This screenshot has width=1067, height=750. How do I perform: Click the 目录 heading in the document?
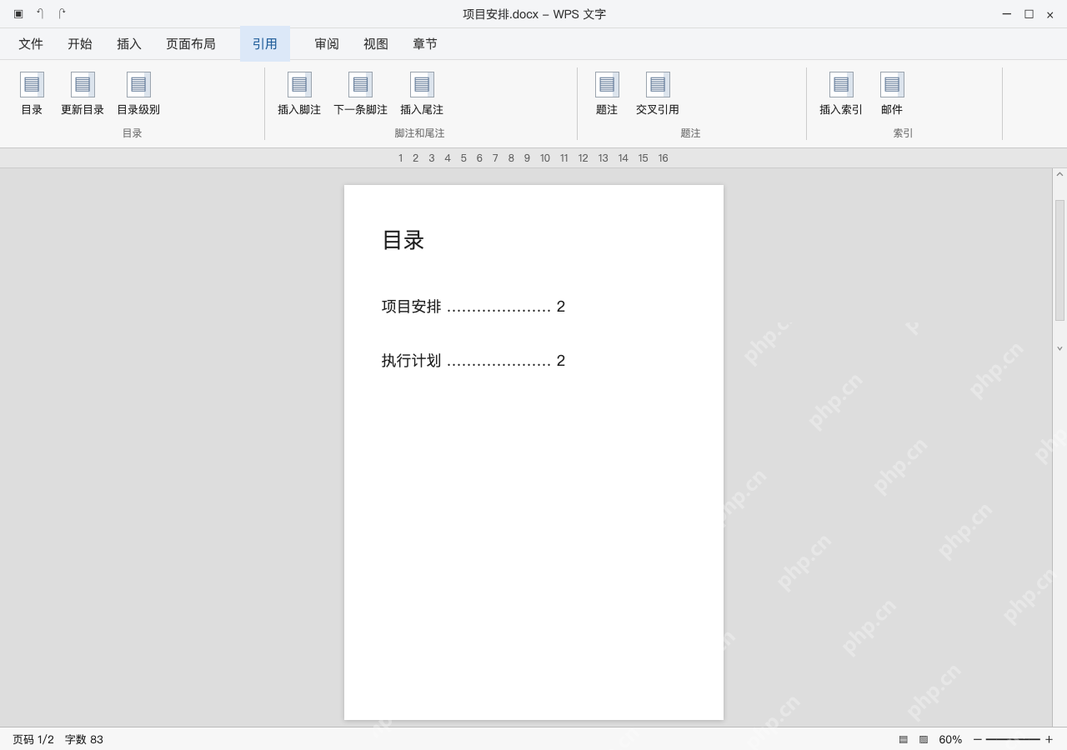(x=403, y=240)
